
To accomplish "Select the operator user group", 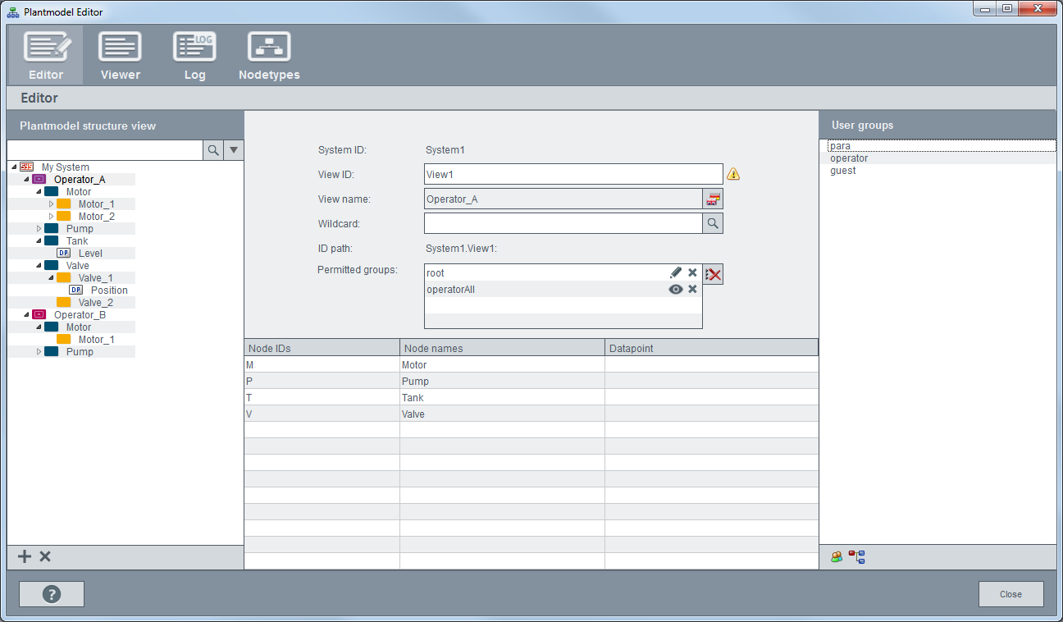I will (849, 158).
